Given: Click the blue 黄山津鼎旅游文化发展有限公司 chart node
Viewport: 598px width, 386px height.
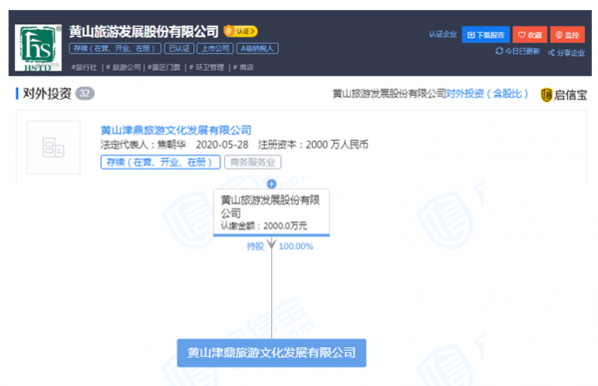Looking at the screenshot, I should point(271,353).
